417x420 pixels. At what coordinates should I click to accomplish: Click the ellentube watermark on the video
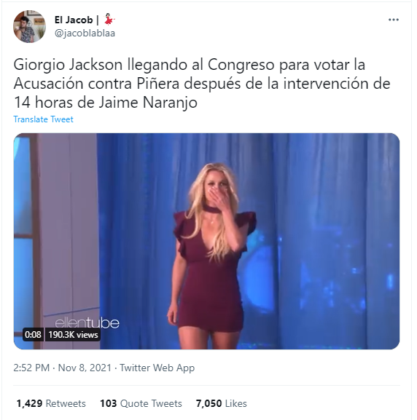[x=87, y=322]
